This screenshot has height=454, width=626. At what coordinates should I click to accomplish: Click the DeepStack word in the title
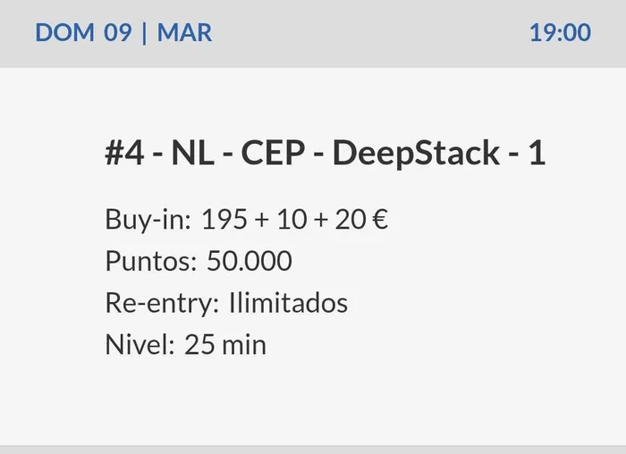(x=416, y=154)
